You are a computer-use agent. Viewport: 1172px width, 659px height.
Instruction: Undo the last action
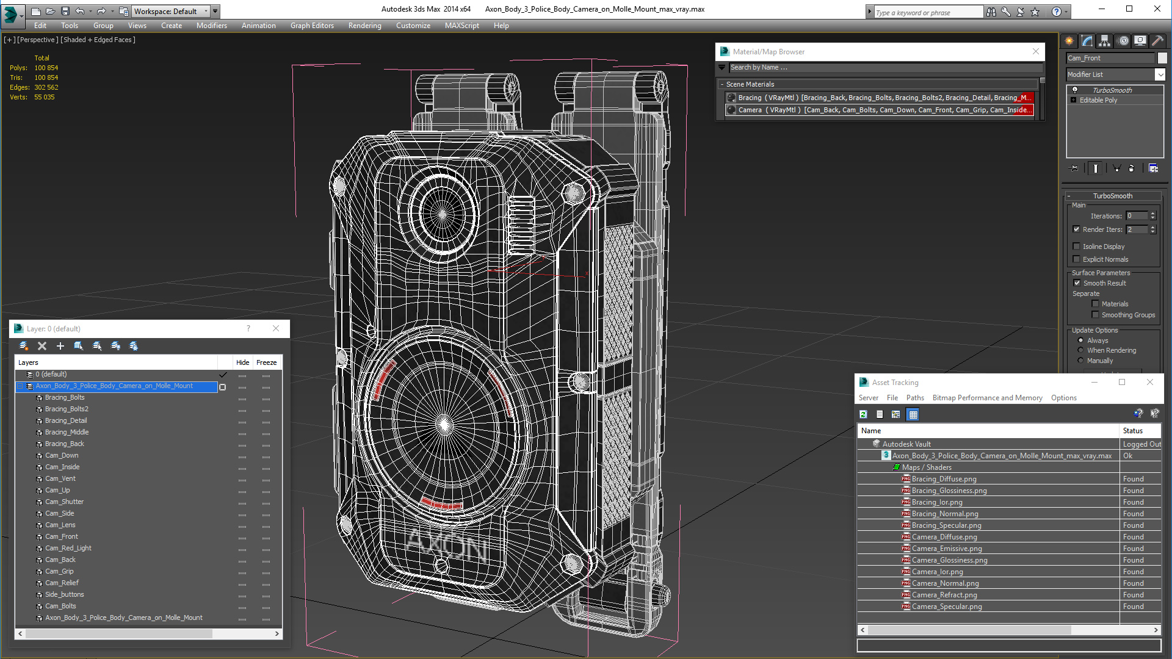(x=80, y=11)
